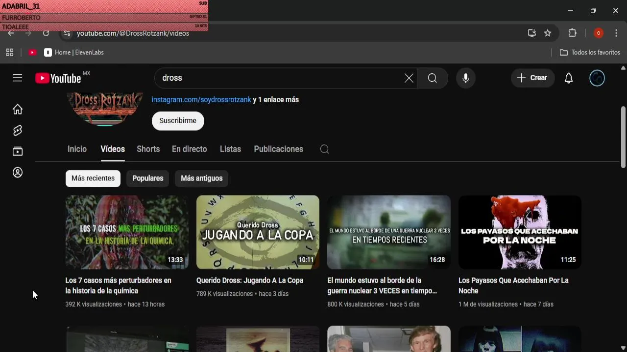Viewport: 627px width, 352px height.
Task: Click the 16:28 duration badge
Action: coord(437,260)
